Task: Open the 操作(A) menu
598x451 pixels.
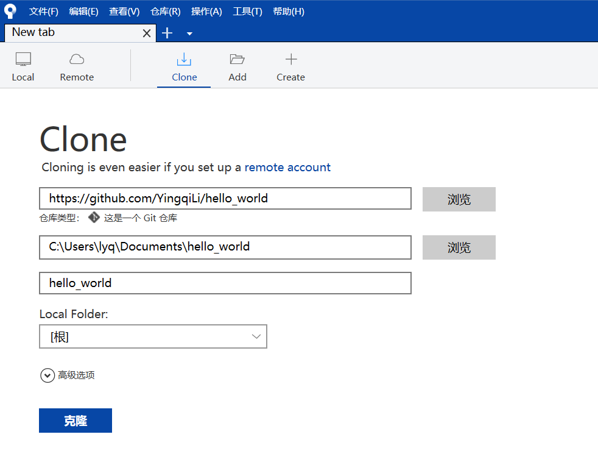Action: 206,12
